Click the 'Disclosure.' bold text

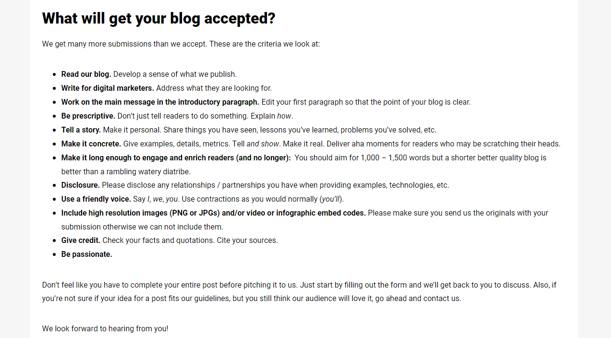coord(81,185)
